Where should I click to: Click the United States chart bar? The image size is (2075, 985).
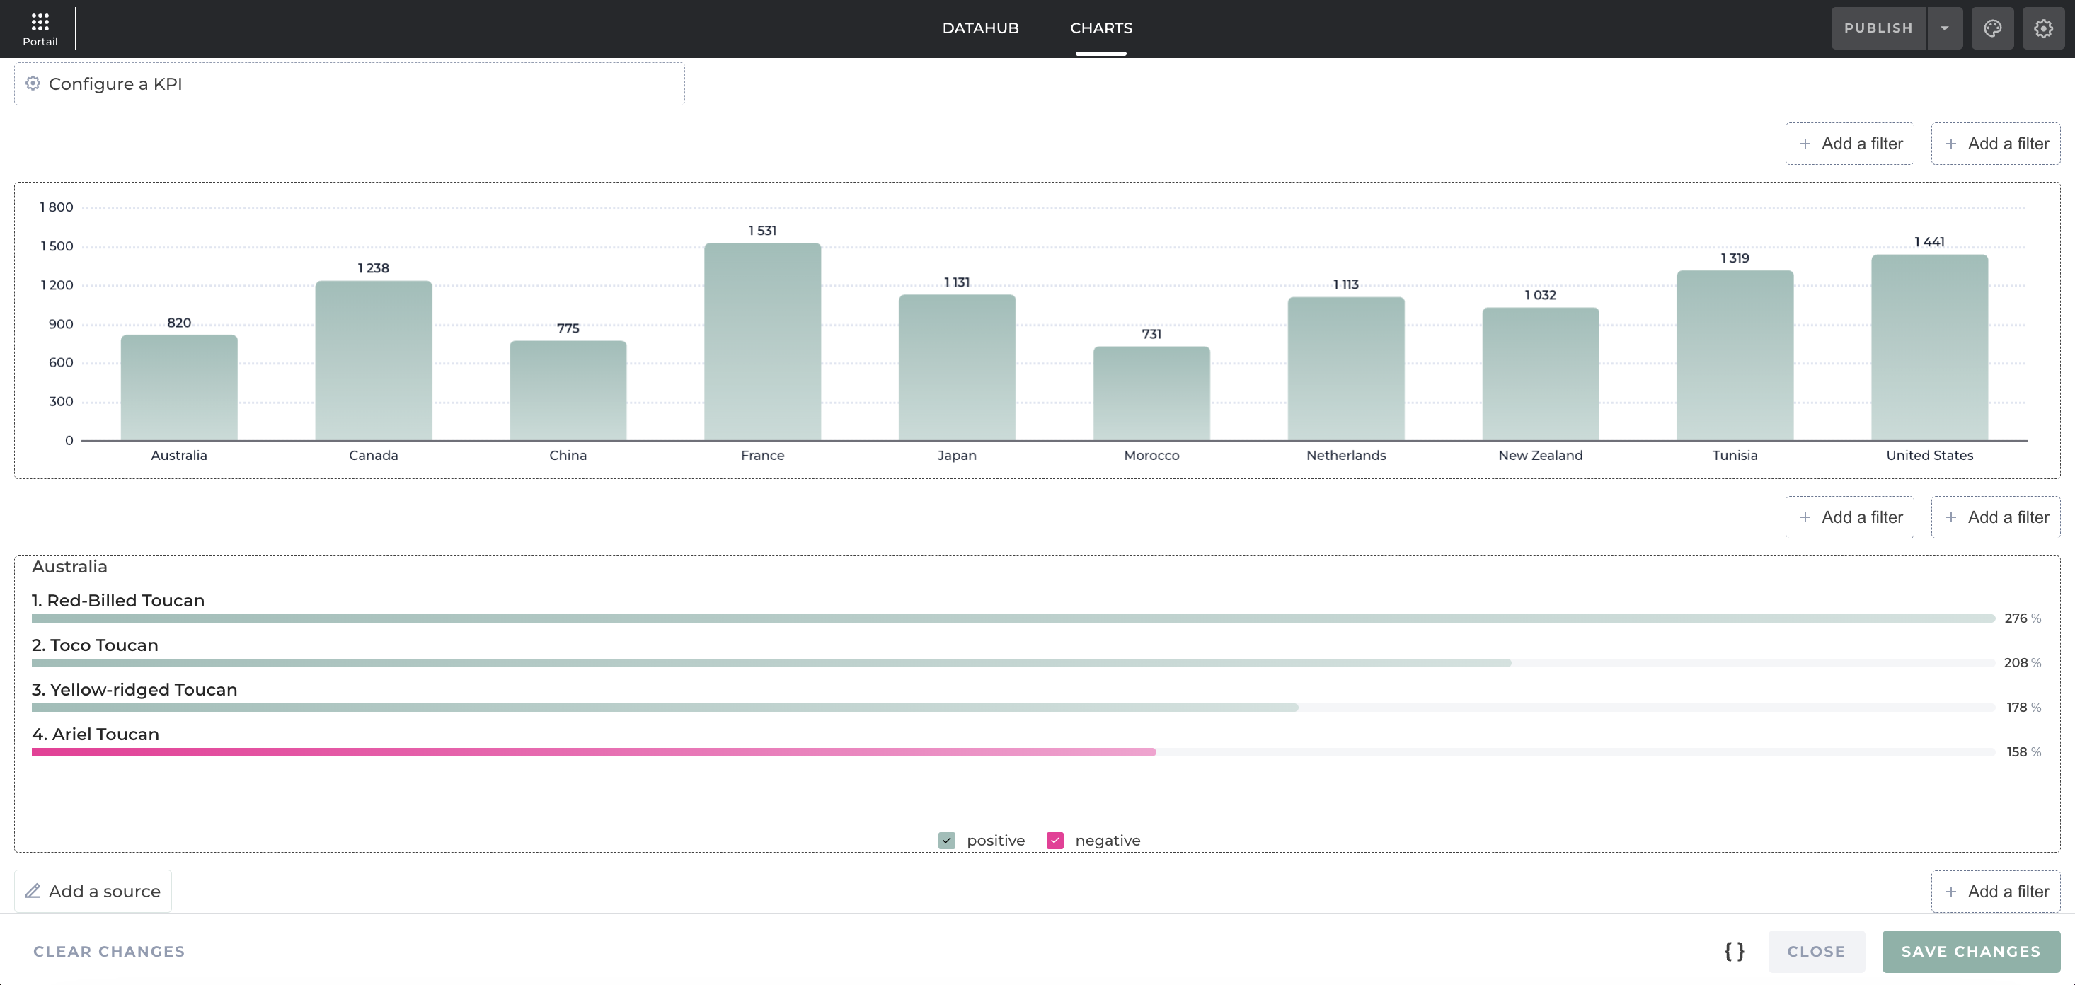pos(1929,348)
